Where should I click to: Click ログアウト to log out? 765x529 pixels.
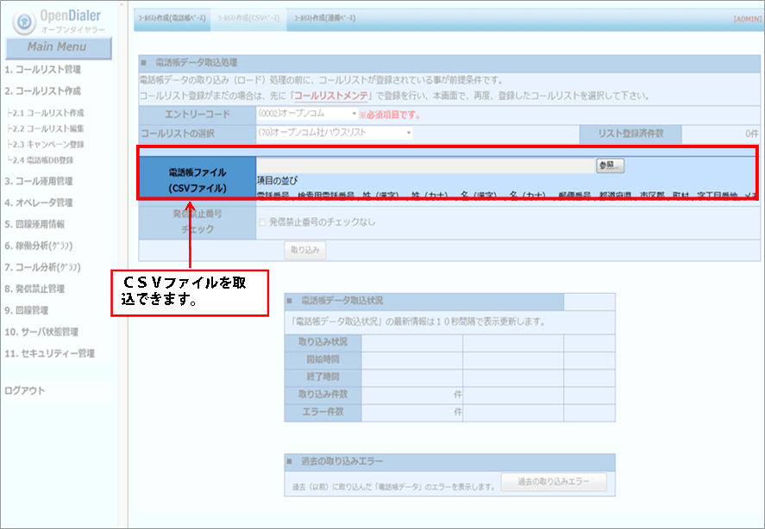tap(25, 390)
